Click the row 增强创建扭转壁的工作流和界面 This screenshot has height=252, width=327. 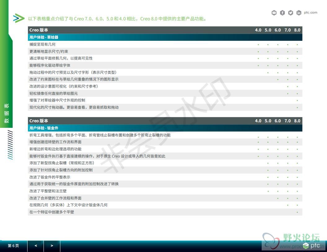pyautogui.click(x=165, y=142)
